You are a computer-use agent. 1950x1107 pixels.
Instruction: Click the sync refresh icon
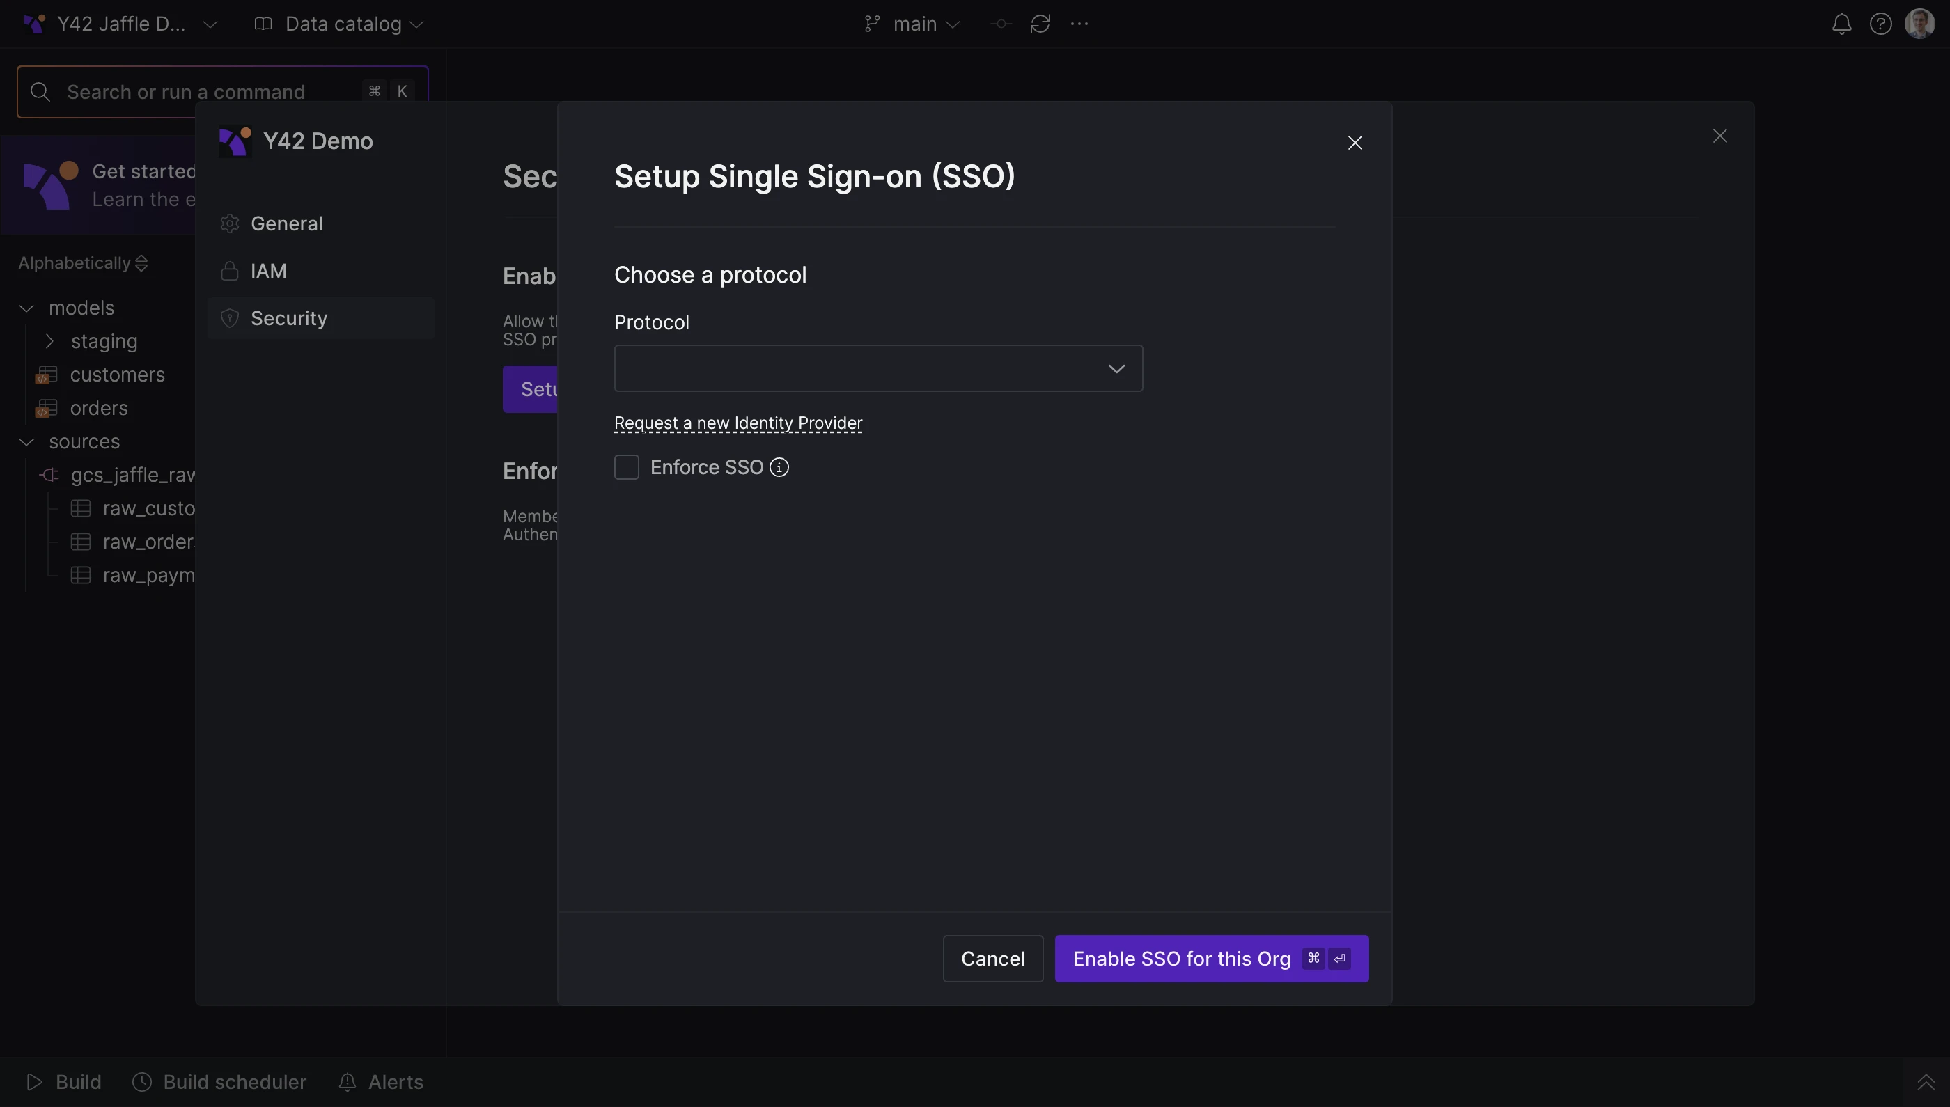(x=1040, y=24)
